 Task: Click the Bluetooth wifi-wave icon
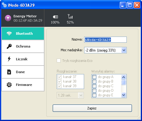click(x=9, y=34)
